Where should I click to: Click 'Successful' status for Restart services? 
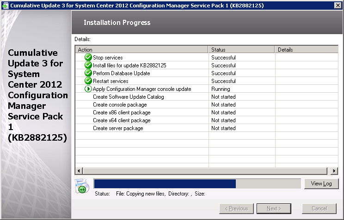223,81
